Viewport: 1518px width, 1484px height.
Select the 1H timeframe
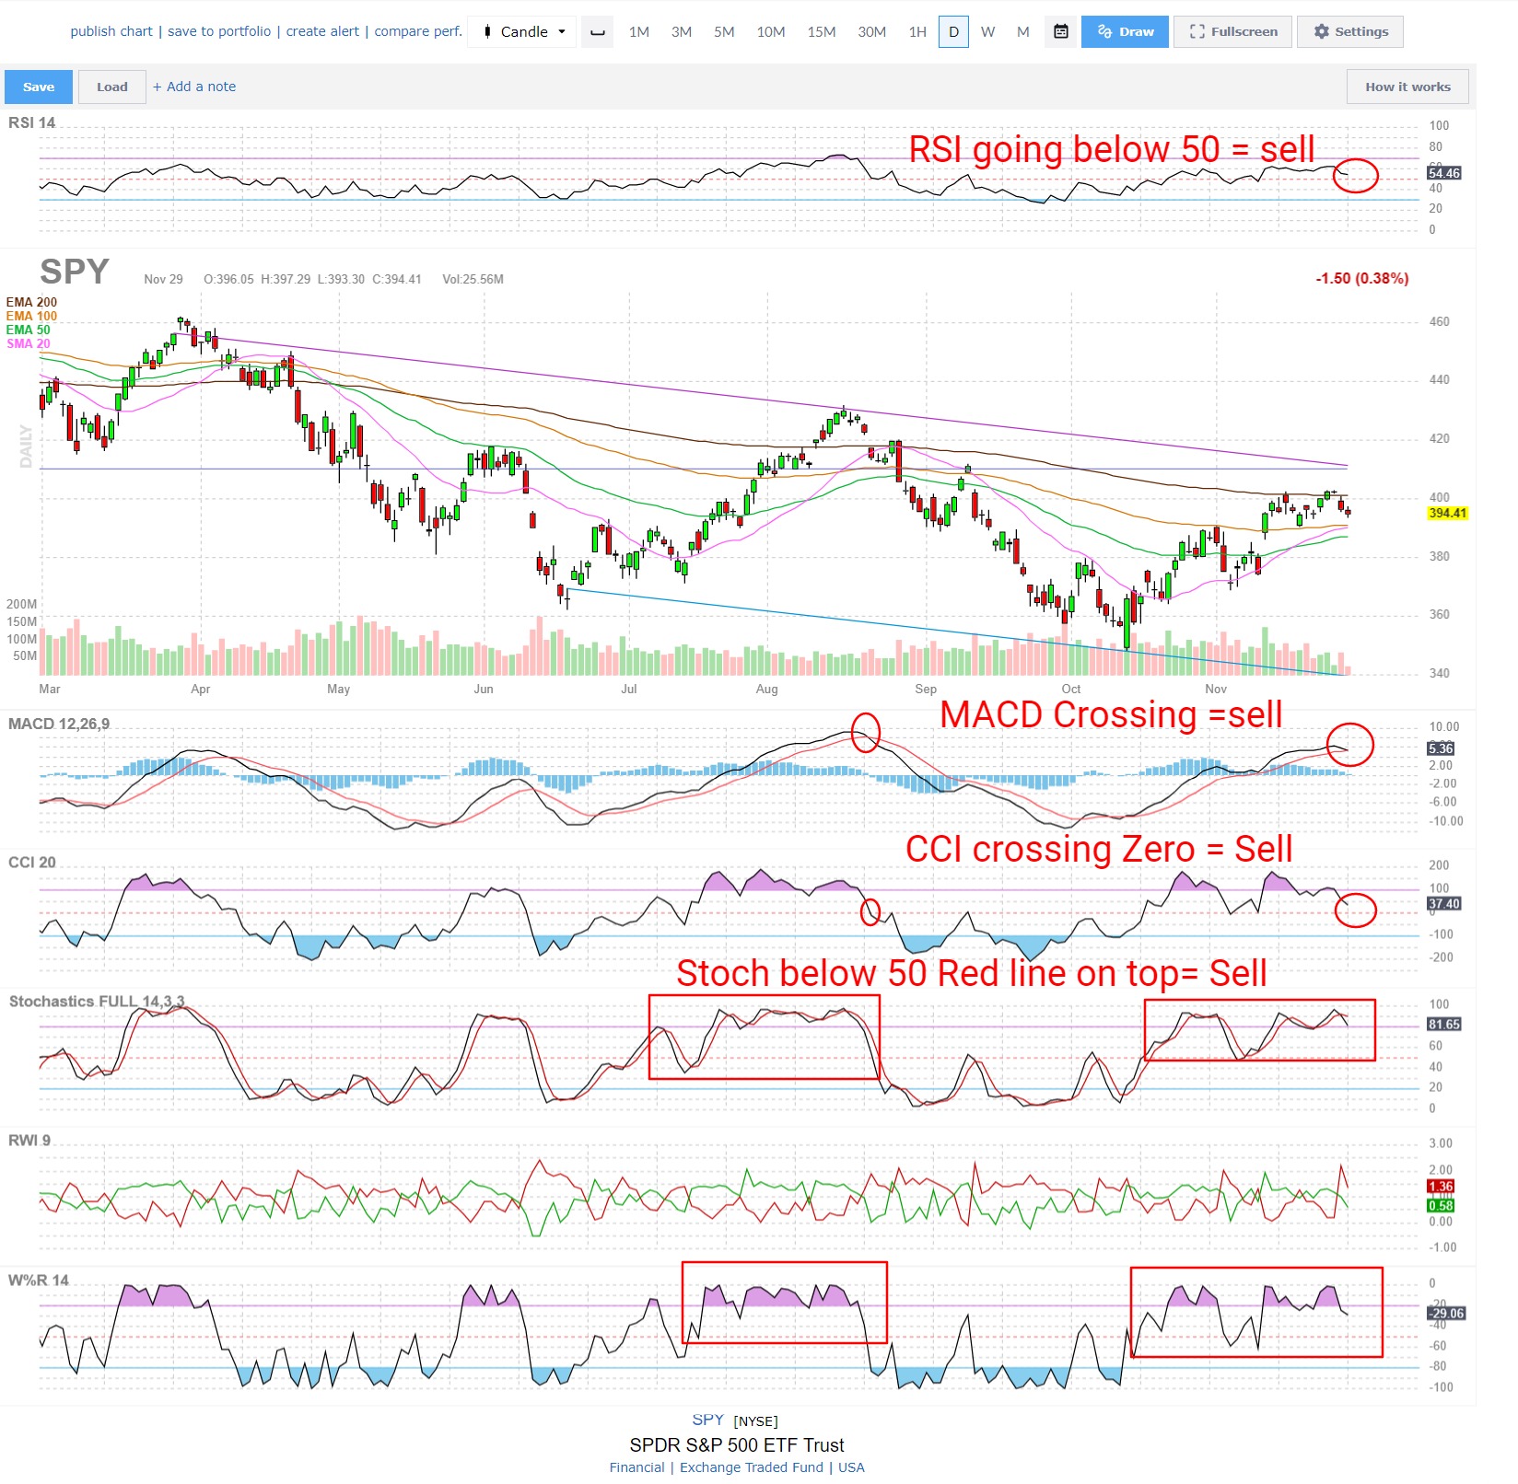(x=917, y=31)
